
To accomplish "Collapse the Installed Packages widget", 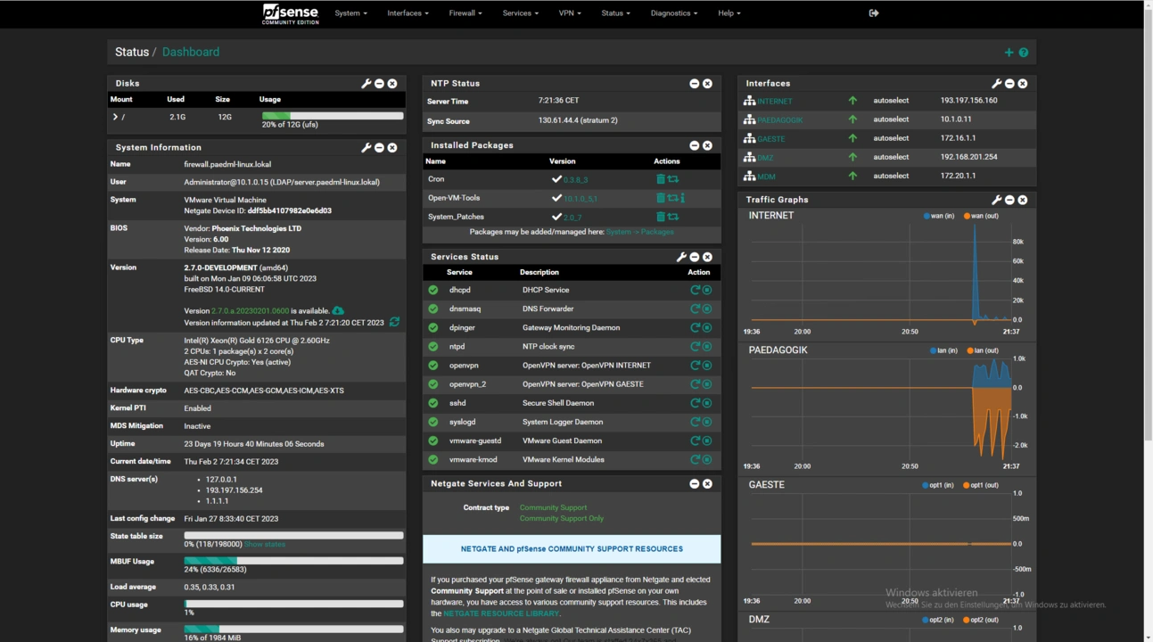I will 694,145.
